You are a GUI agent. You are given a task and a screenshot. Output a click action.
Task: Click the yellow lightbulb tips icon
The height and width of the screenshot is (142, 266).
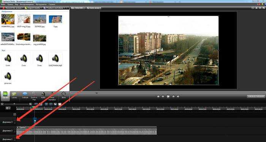coord(262,5)
